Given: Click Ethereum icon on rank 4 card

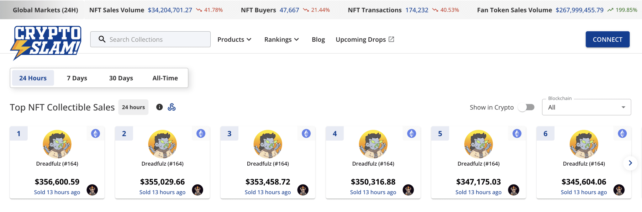Looking at the screenshot, I should click(x=412, y=134).
